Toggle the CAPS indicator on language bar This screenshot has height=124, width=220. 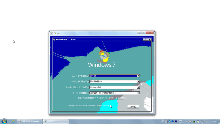coord(180,120)
